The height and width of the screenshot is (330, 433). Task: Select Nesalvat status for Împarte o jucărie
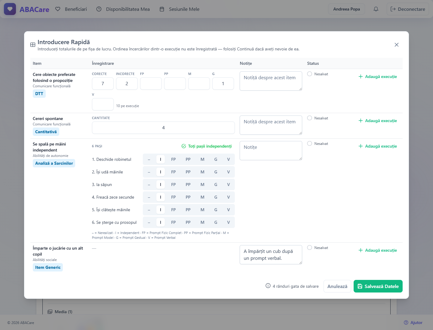pyautogui.click(x=309, y=248)
